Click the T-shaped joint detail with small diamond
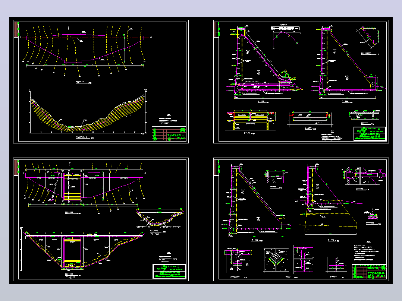This screenshot has height=301, width=402. [x=238, y=259]
